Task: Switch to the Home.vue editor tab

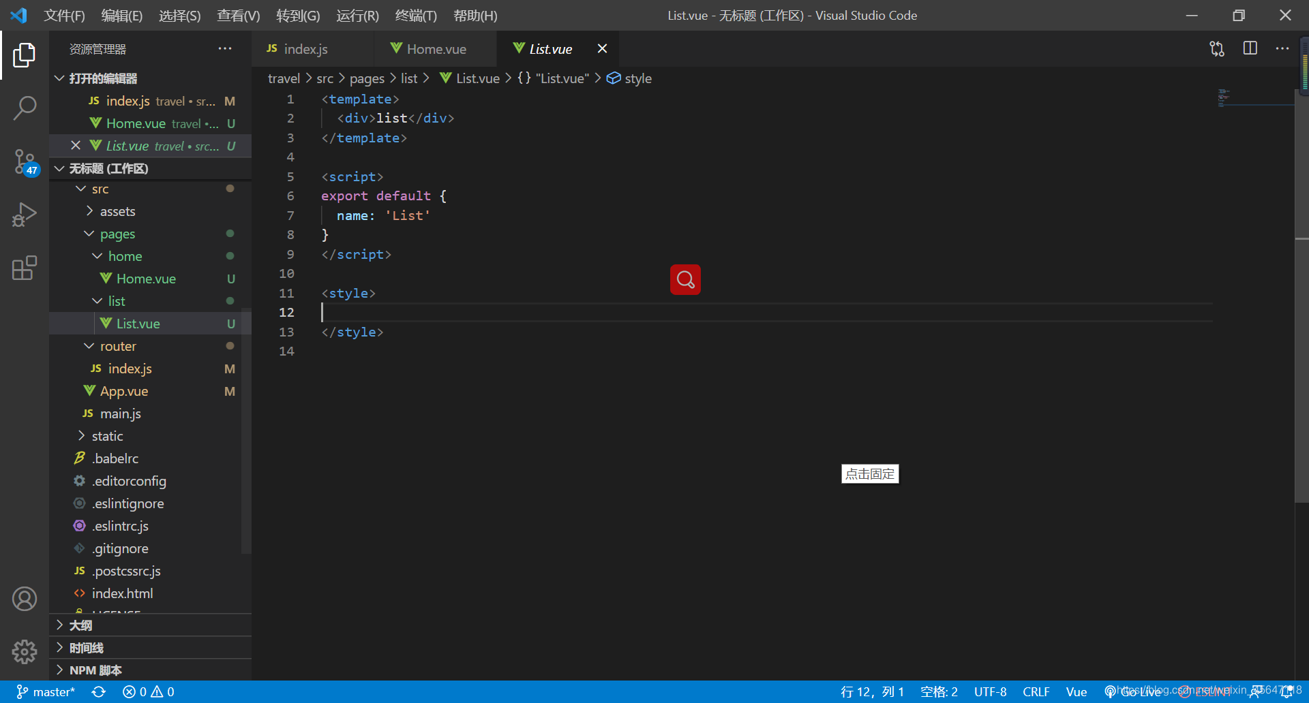Action: 436,48
